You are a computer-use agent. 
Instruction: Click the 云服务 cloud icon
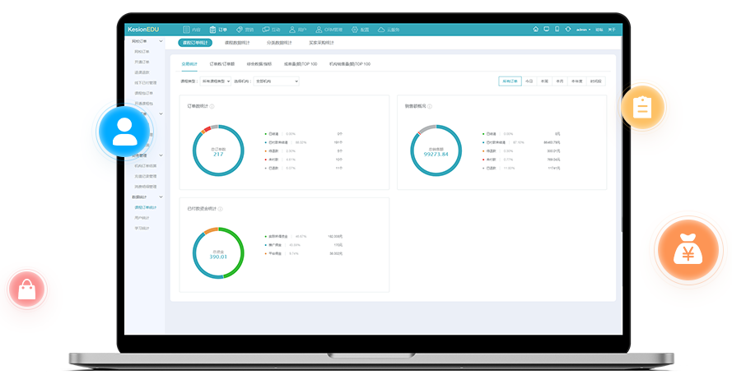point(382,30)
